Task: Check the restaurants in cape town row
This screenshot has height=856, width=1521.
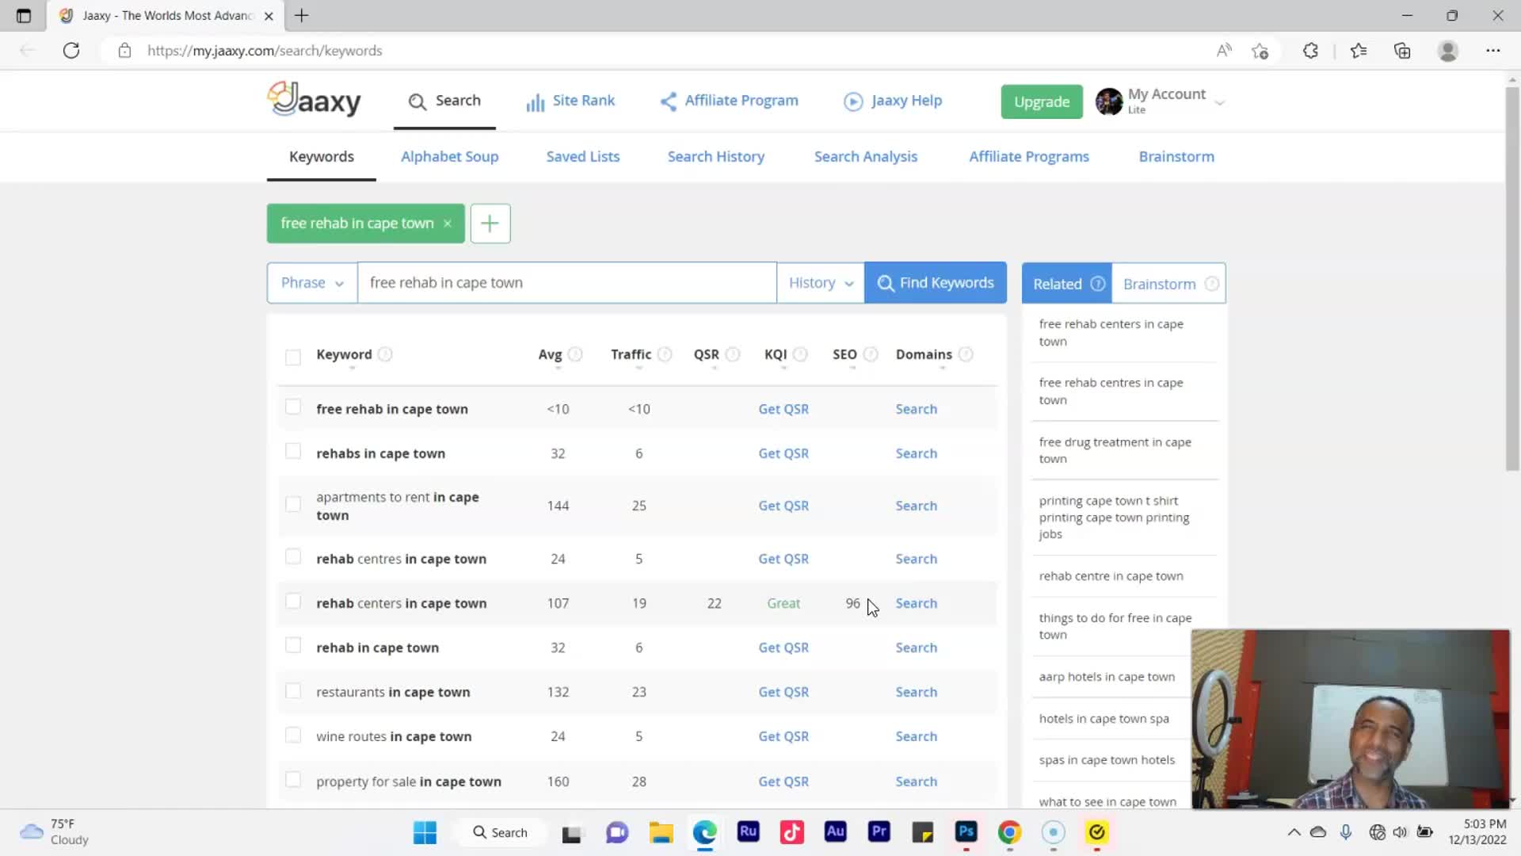Action: tap(293, 690)
